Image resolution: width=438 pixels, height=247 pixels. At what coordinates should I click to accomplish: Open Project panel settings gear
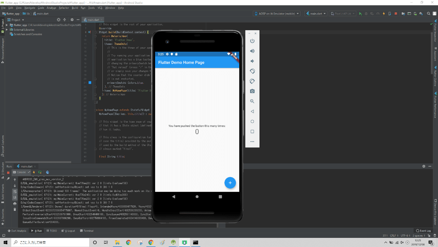pos(72,20)
